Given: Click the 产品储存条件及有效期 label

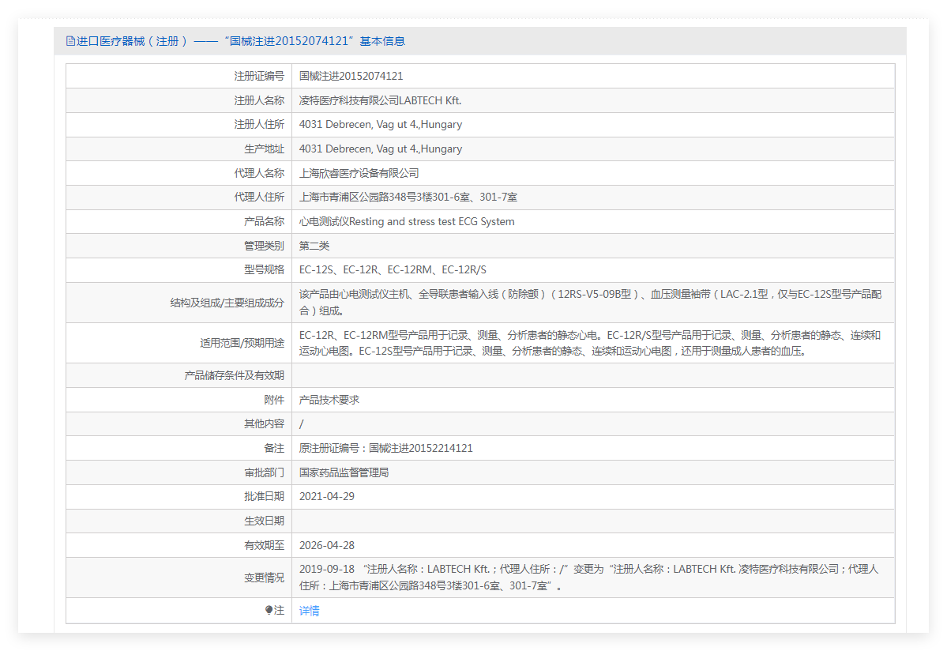Looking at the screenshot, I should click(235, 375).
